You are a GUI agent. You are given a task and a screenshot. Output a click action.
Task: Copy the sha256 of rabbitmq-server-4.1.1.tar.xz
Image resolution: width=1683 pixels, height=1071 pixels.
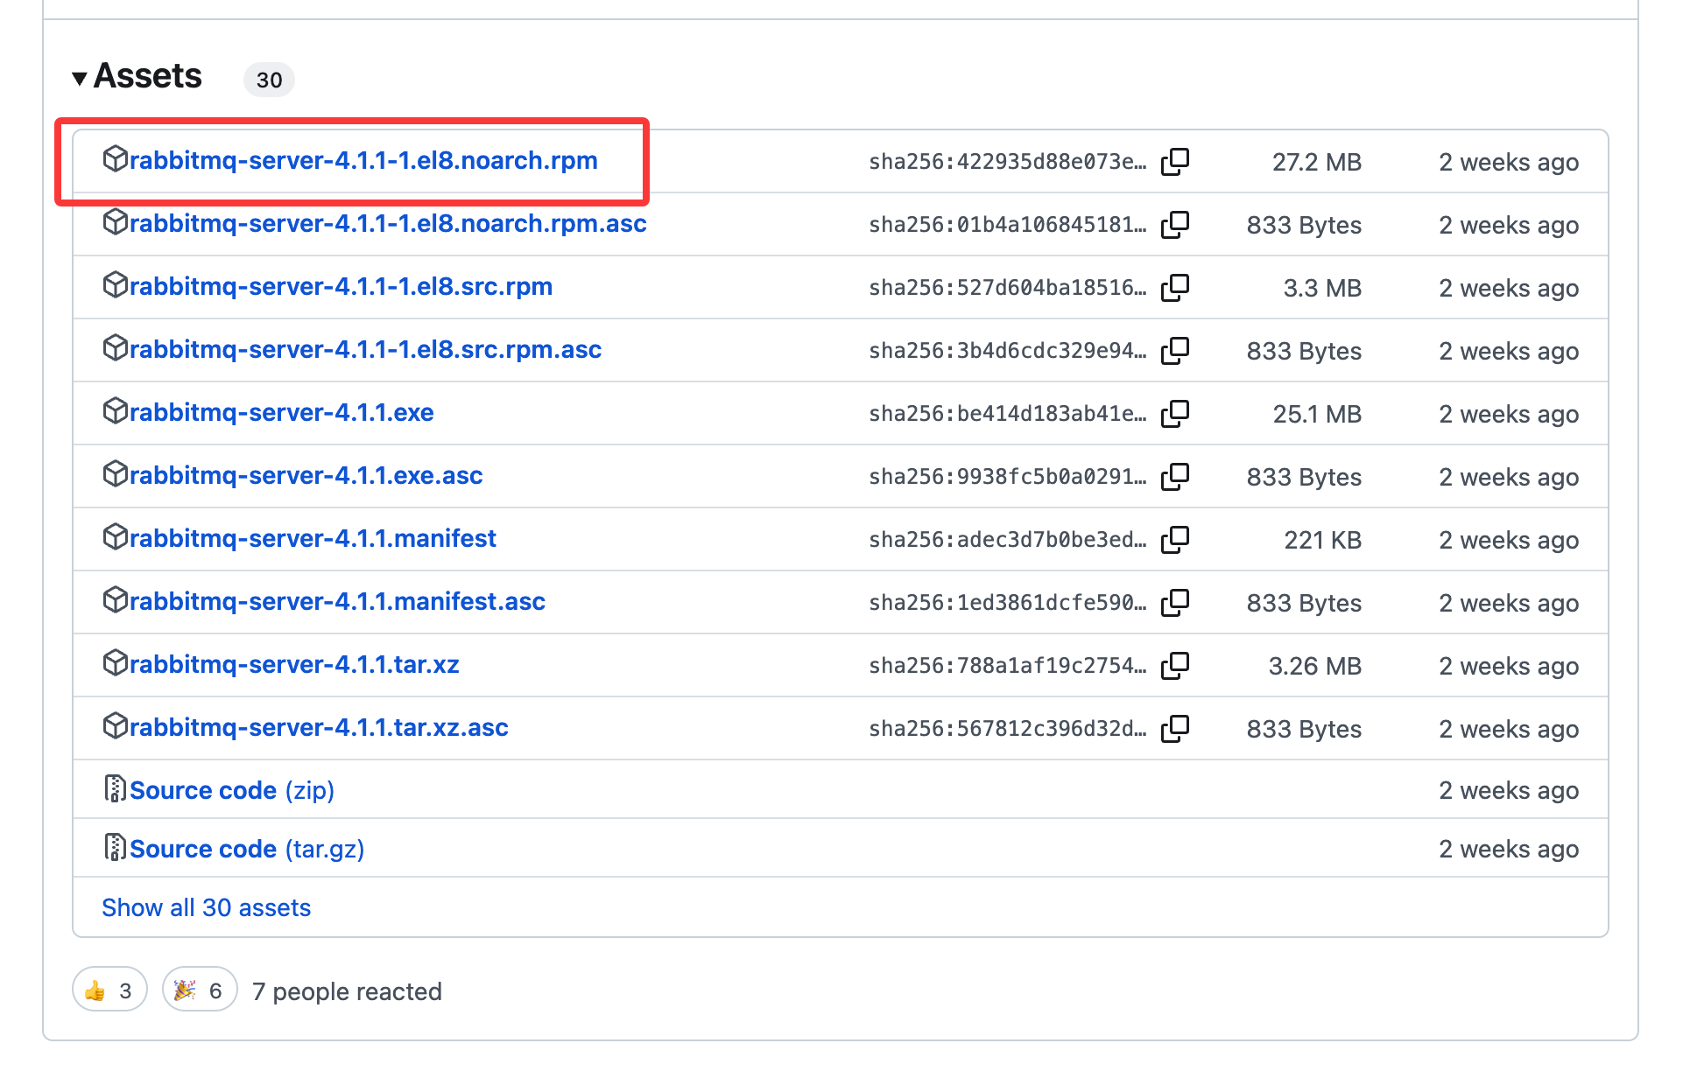1176,665
